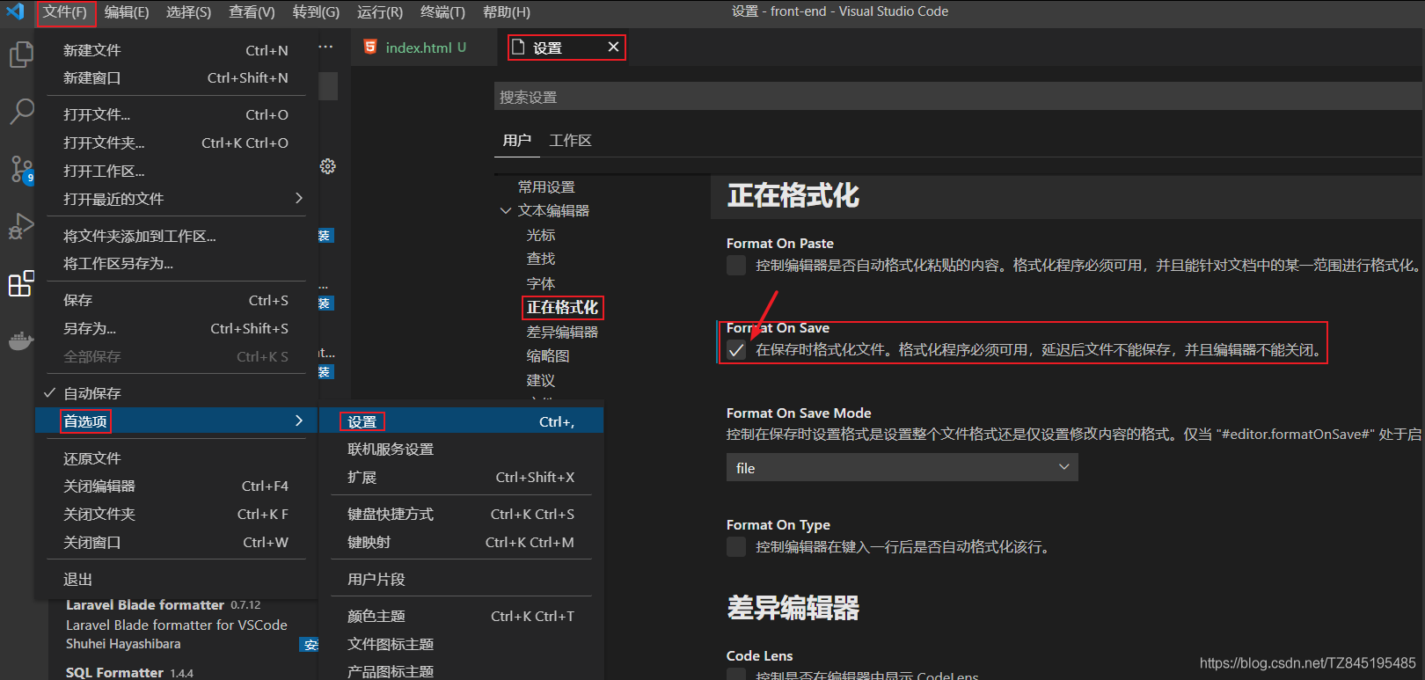Open the Extensions view icon

[x=20, y=283]
